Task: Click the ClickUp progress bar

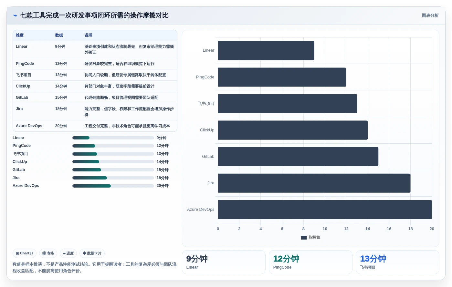Action: [113, 162]
